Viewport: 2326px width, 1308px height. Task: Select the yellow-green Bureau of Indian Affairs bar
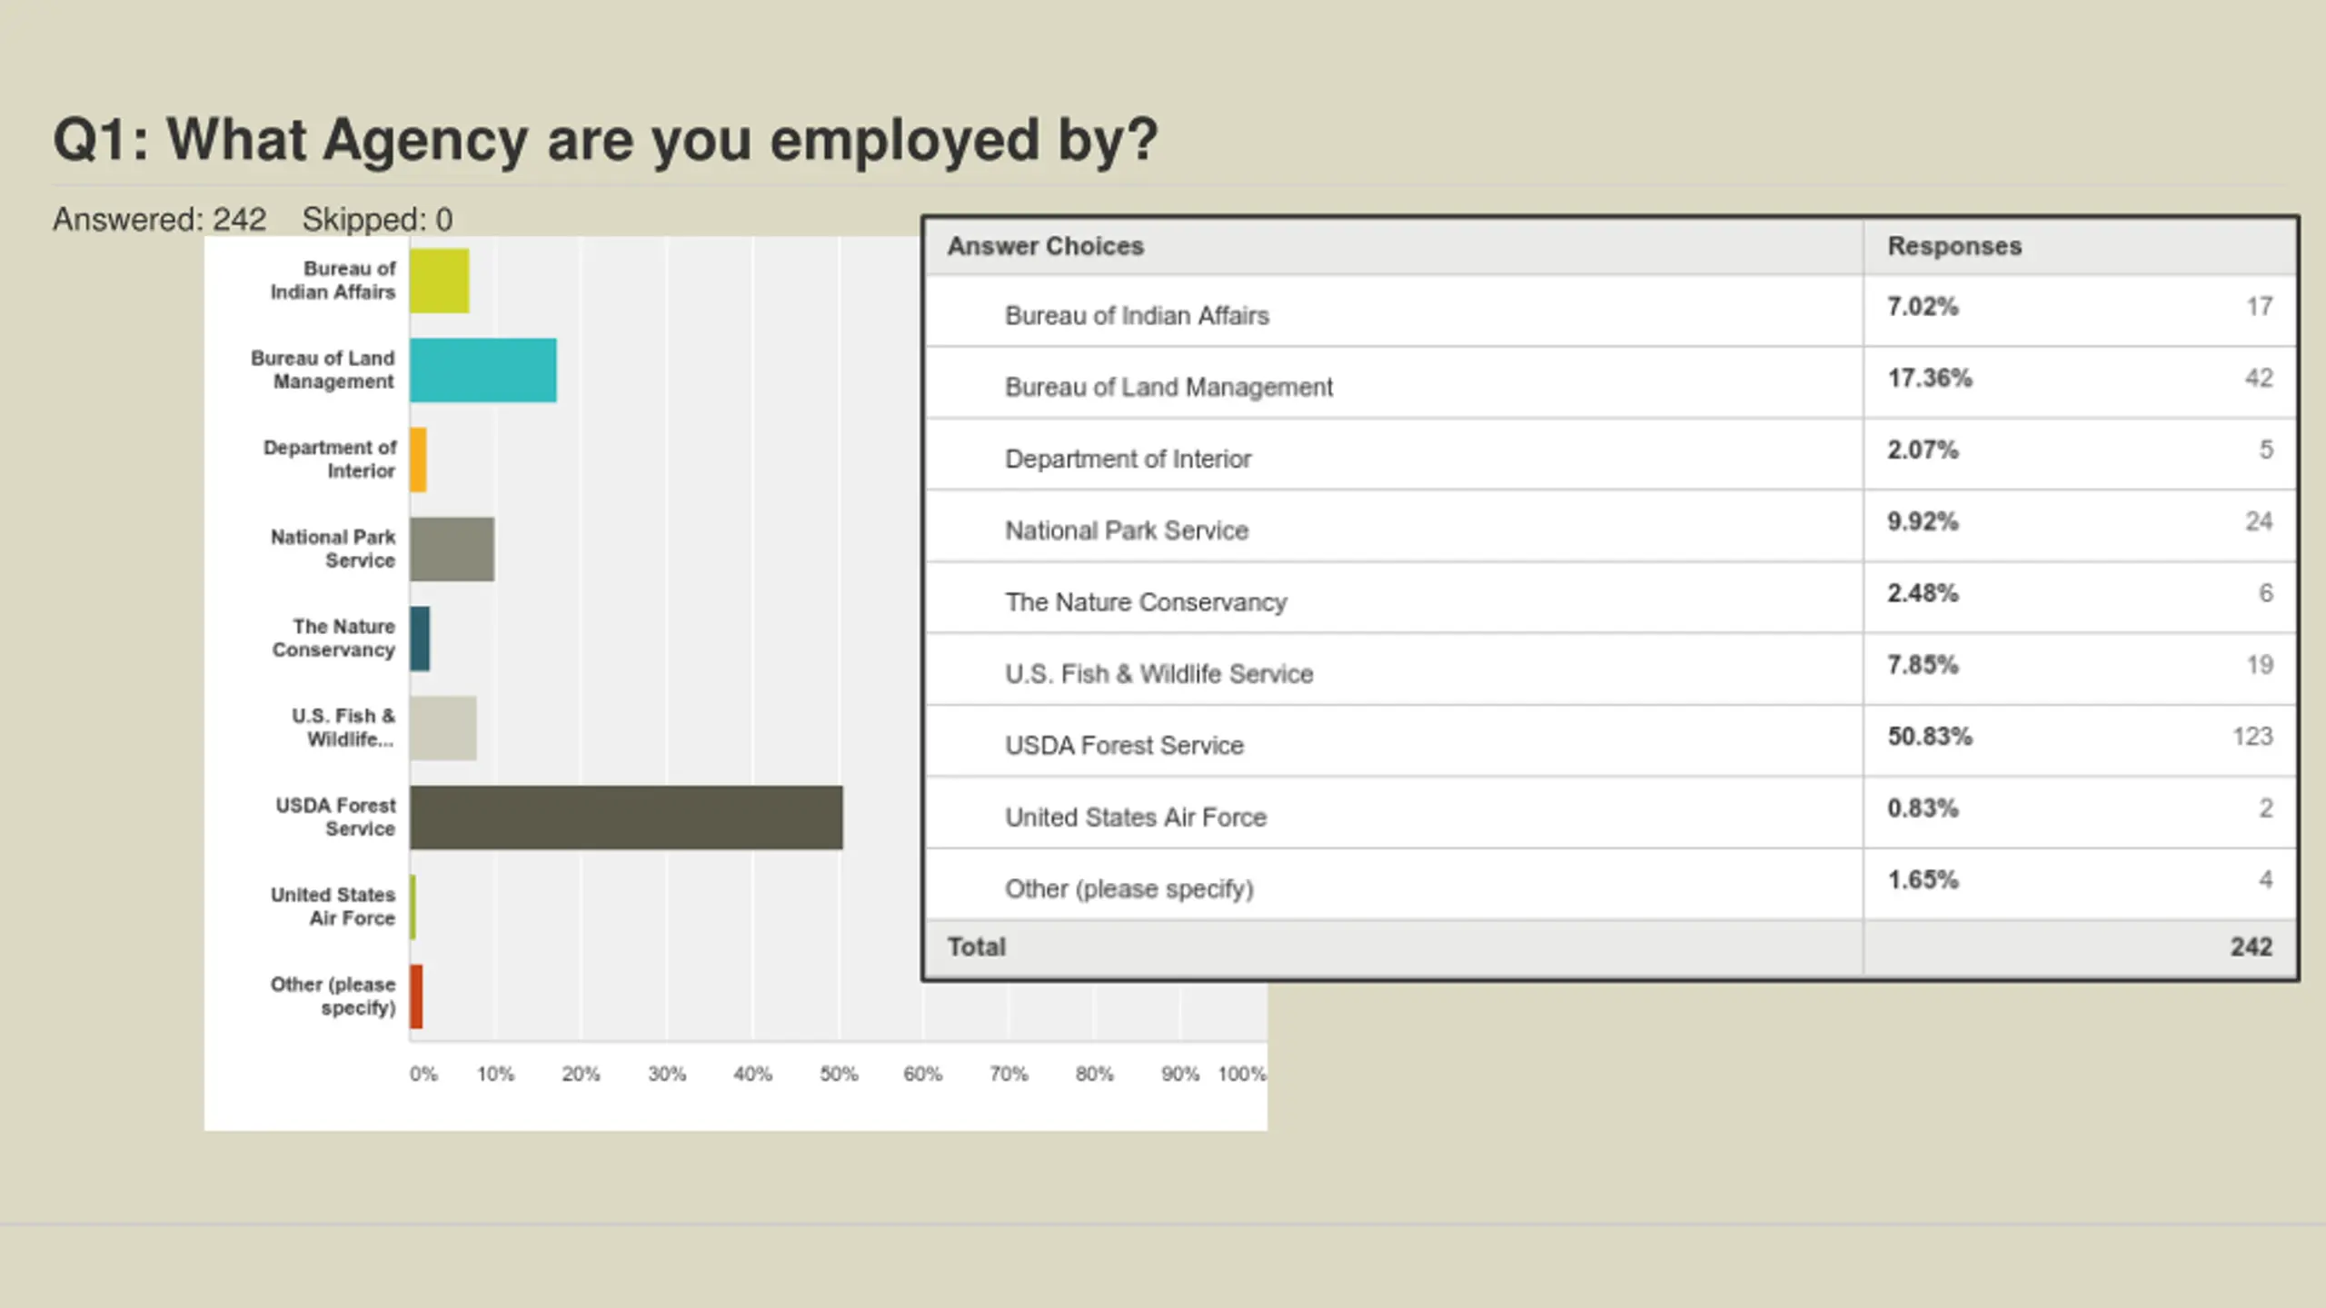[x=439, y=282]
